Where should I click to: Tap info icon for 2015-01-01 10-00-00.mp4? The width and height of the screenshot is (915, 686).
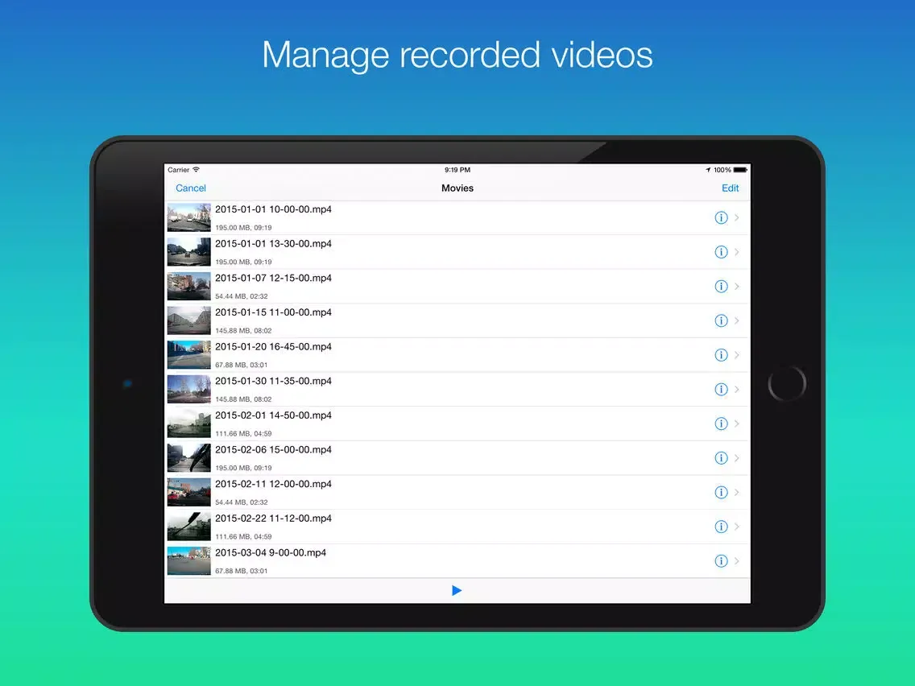[x=721, y=218]
